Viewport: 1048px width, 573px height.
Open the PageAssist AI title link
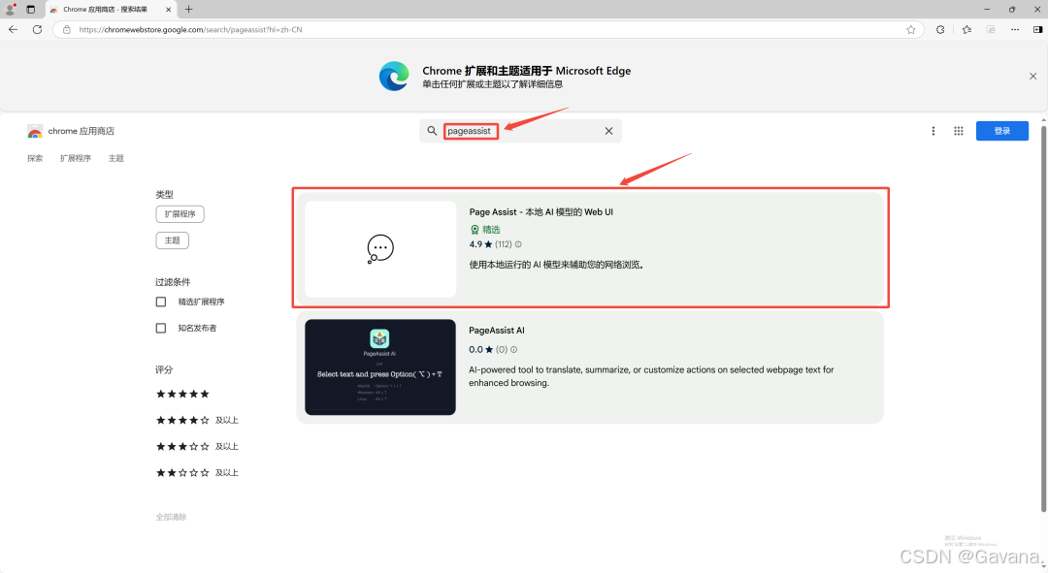click(x=497, y=330)
